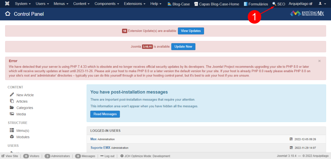The image size is (331, 159).
Task: Click the Control Panel home icon
Action: [x=8, y=14]
